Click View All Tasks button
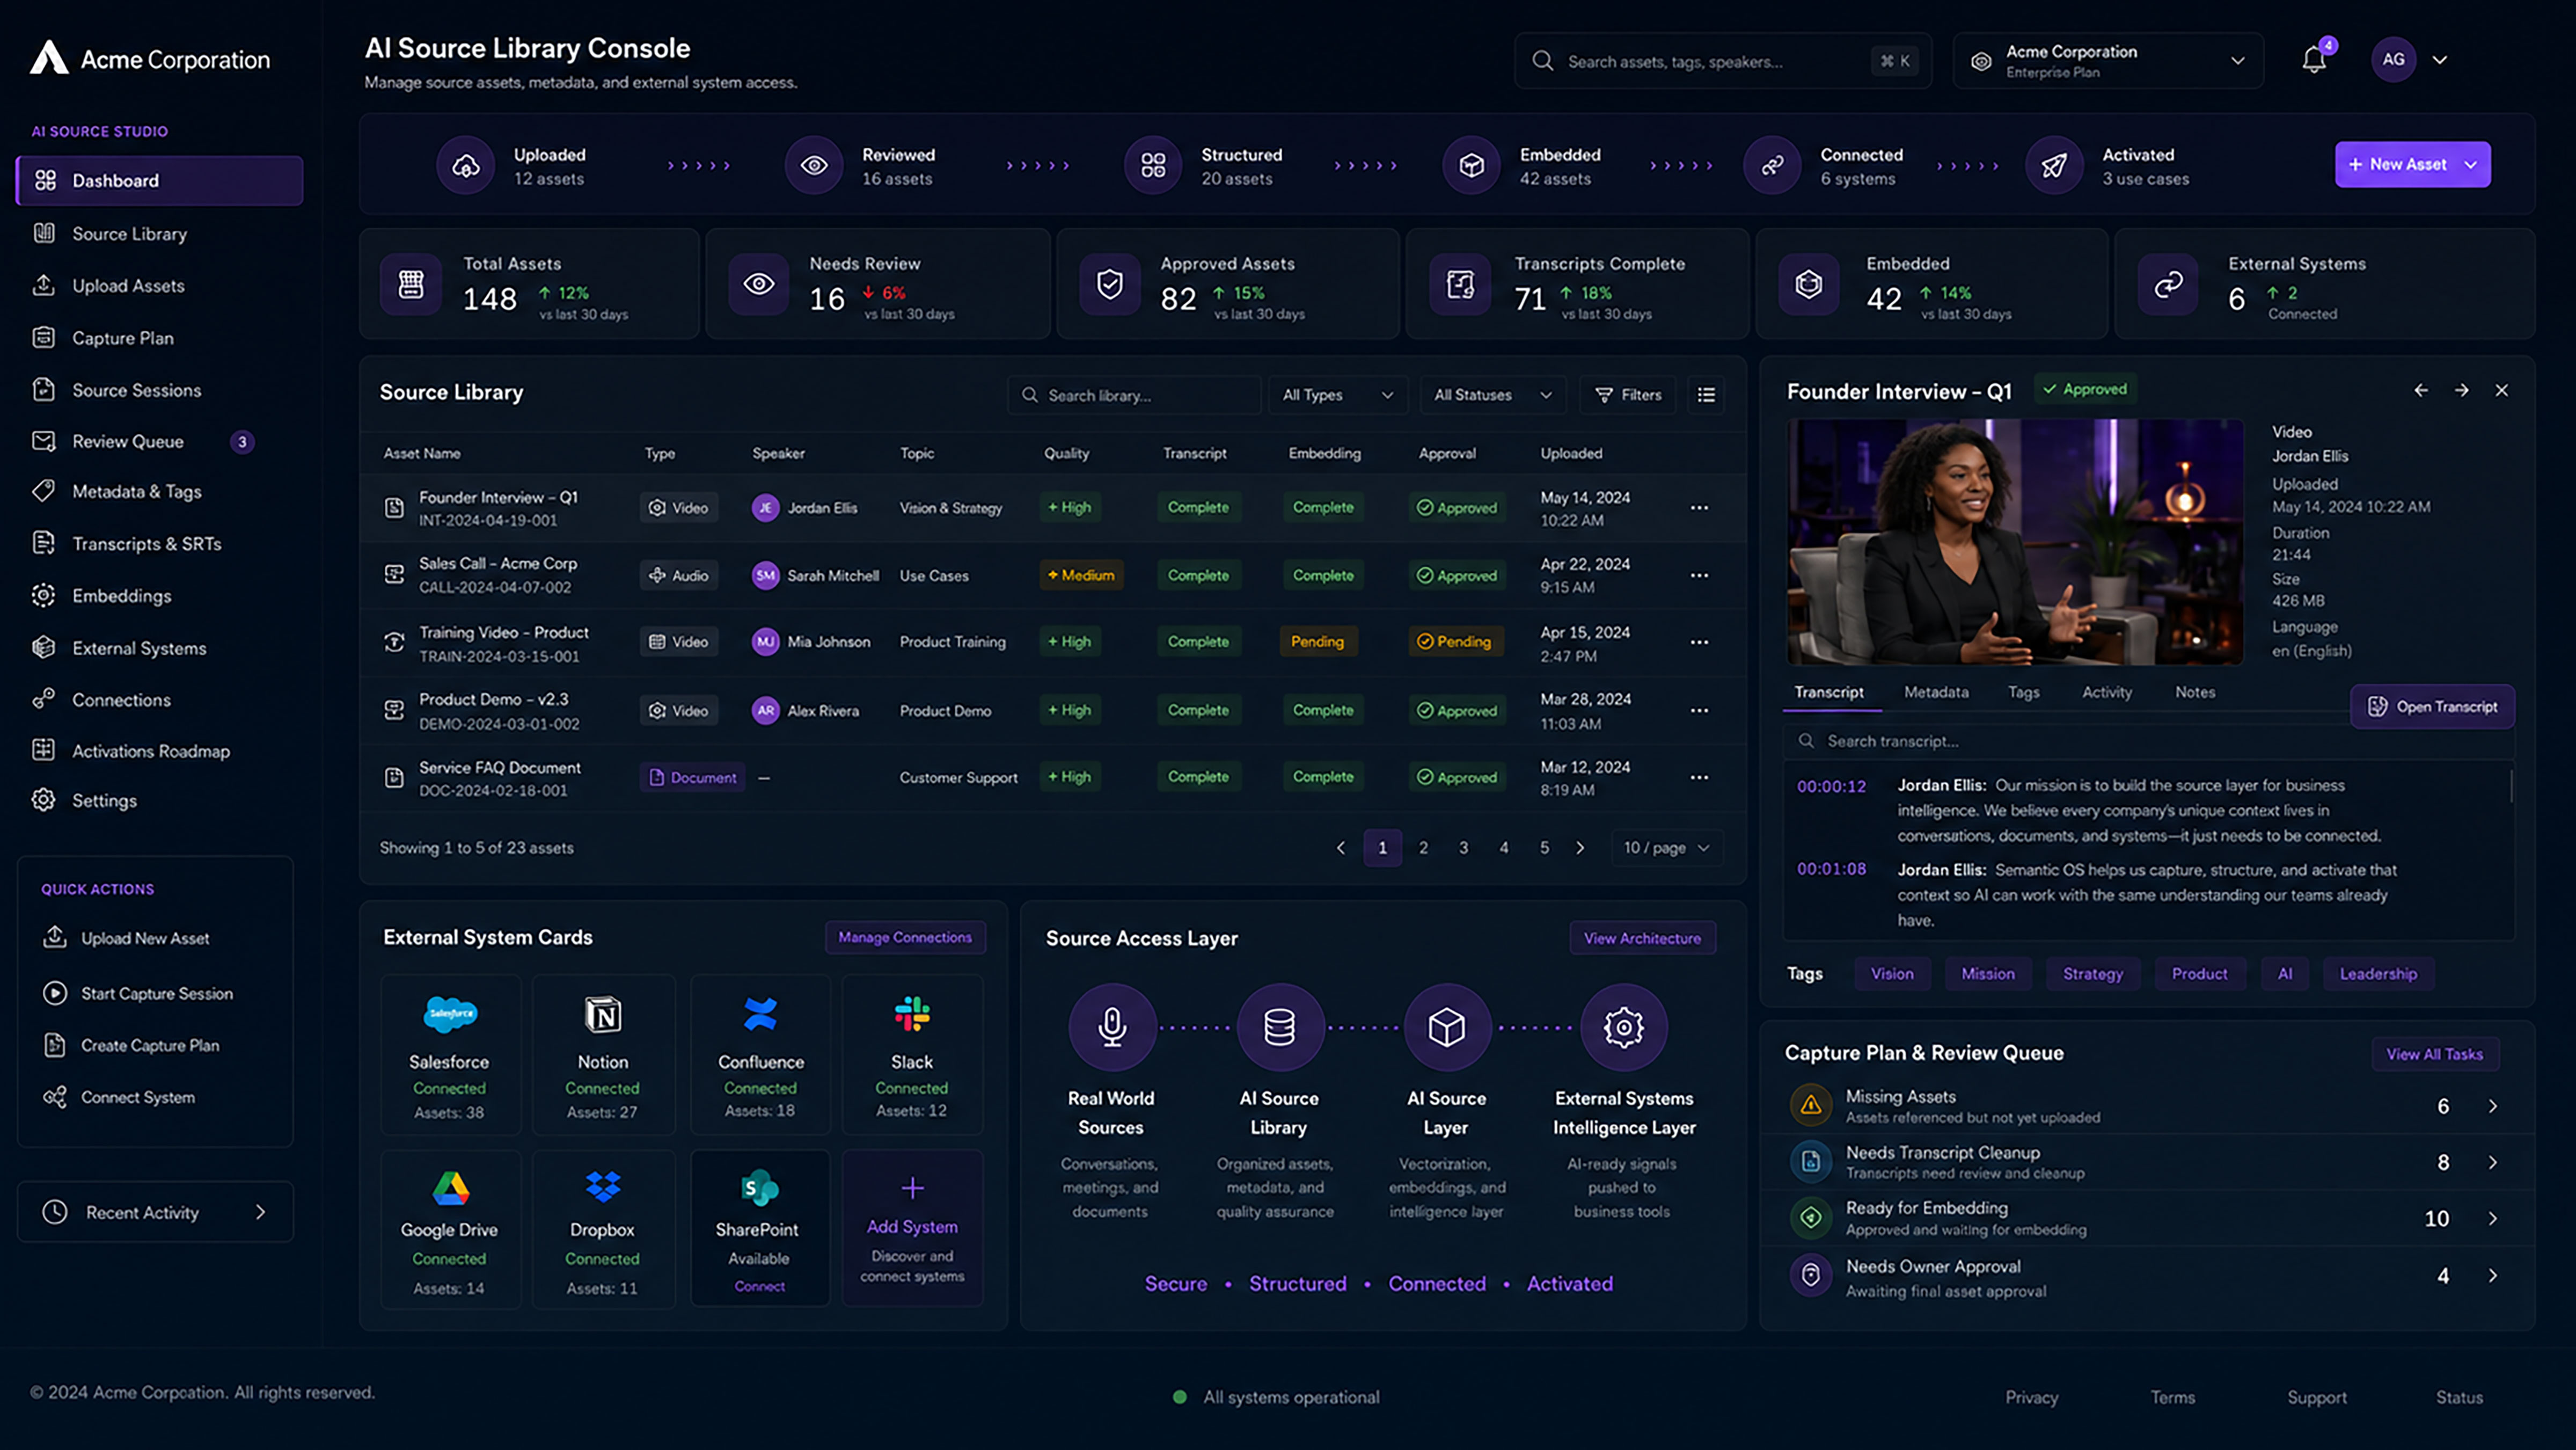The image size is (2576, 1450). coord(2434,1054)
